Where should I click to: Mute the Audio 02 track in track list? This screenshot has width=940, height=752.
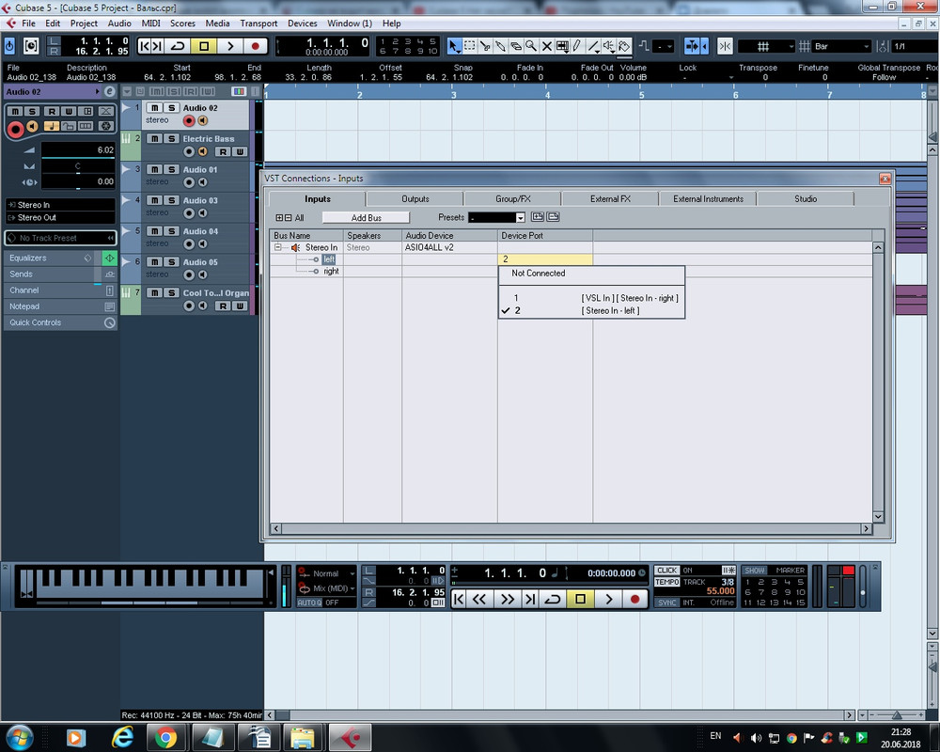pos(155,108)
